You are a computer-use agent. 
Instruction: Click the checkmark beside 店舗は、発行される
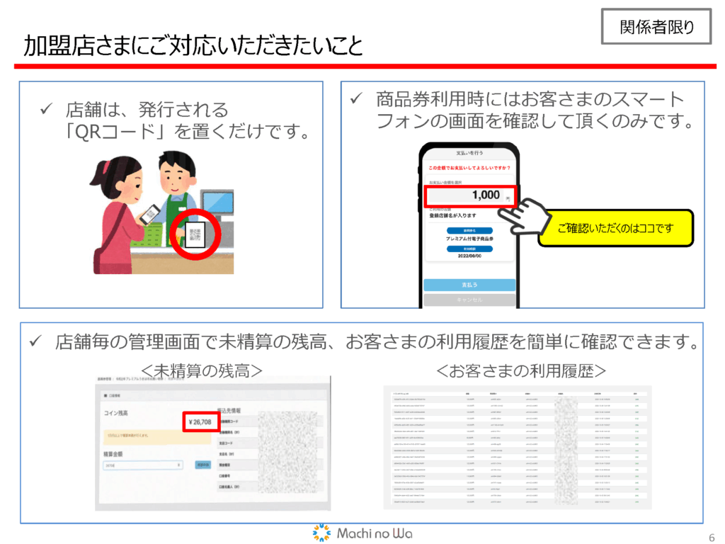[44, 109]
